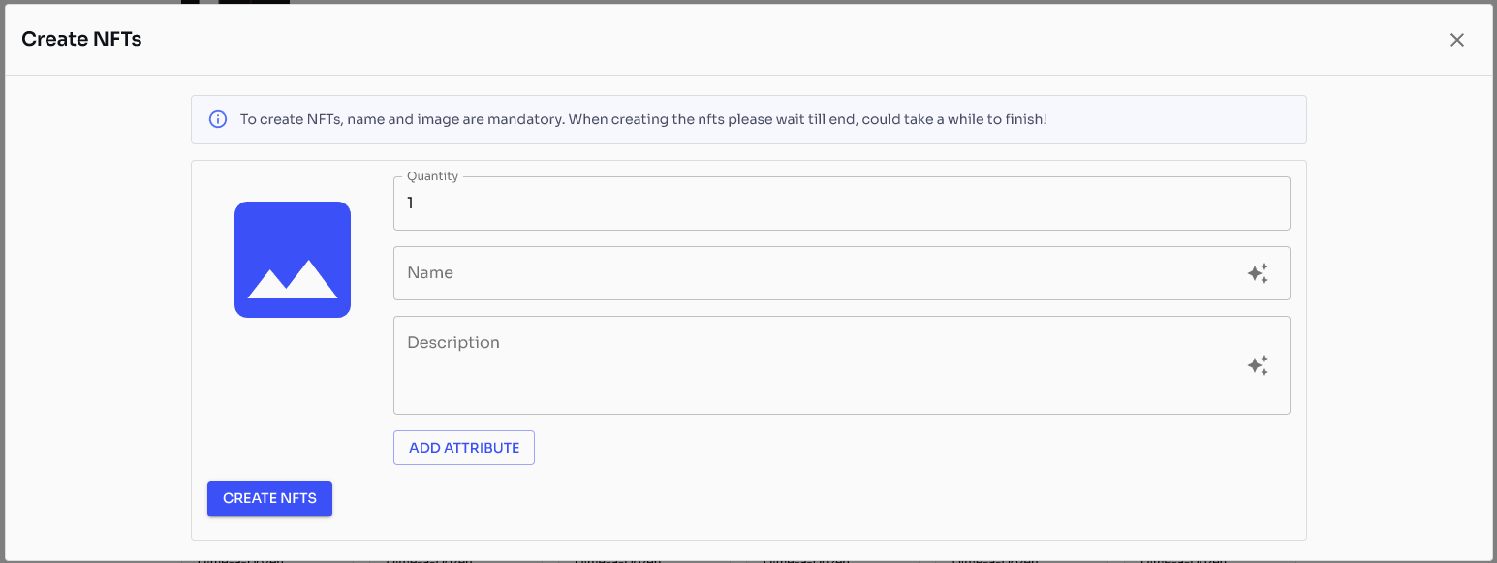
Task: Click the "Name" placeholder text
Action: coord(430,273)
